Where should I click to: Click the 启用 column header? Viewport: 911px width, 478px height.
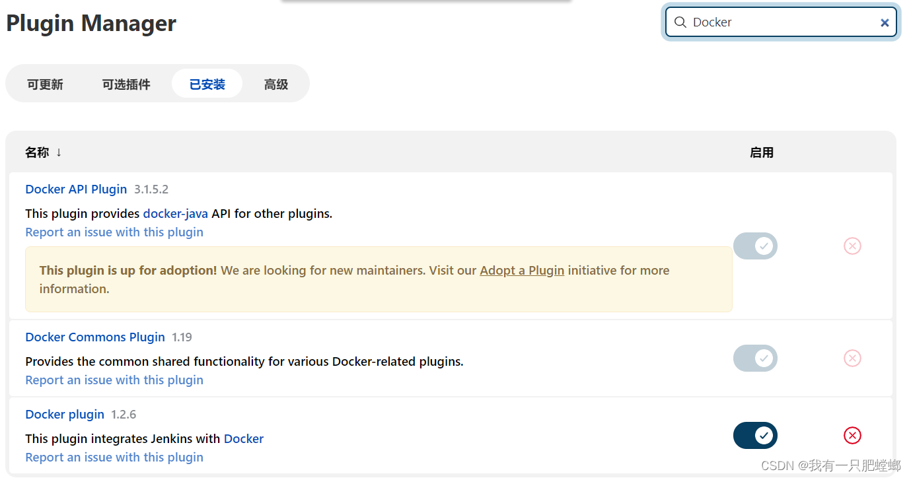coord(762,153)
